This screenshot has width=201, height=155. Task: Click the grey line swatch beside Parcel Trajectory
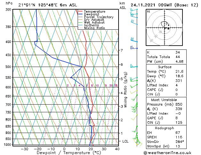click(81, 17)
